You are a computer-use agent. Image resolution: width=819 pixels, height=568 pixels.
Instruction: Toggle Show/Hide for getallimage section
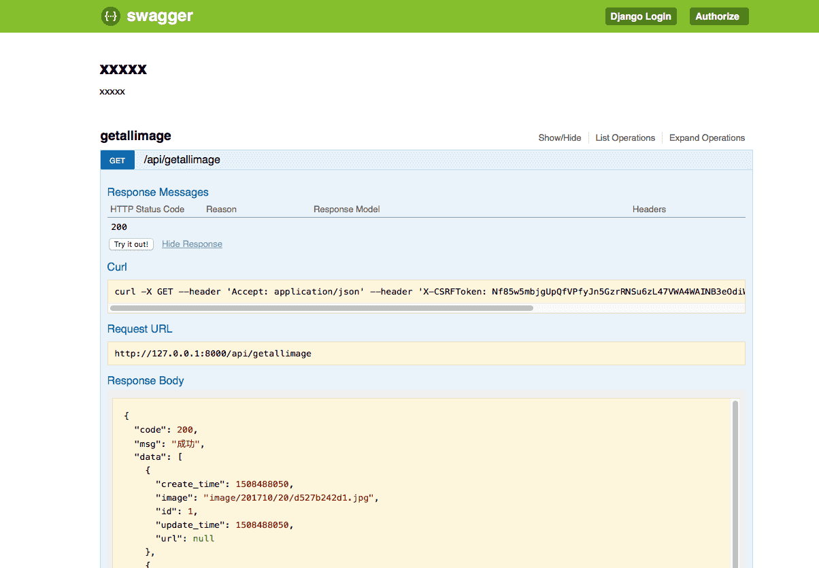pyautogui.click(x=560, y=137)
